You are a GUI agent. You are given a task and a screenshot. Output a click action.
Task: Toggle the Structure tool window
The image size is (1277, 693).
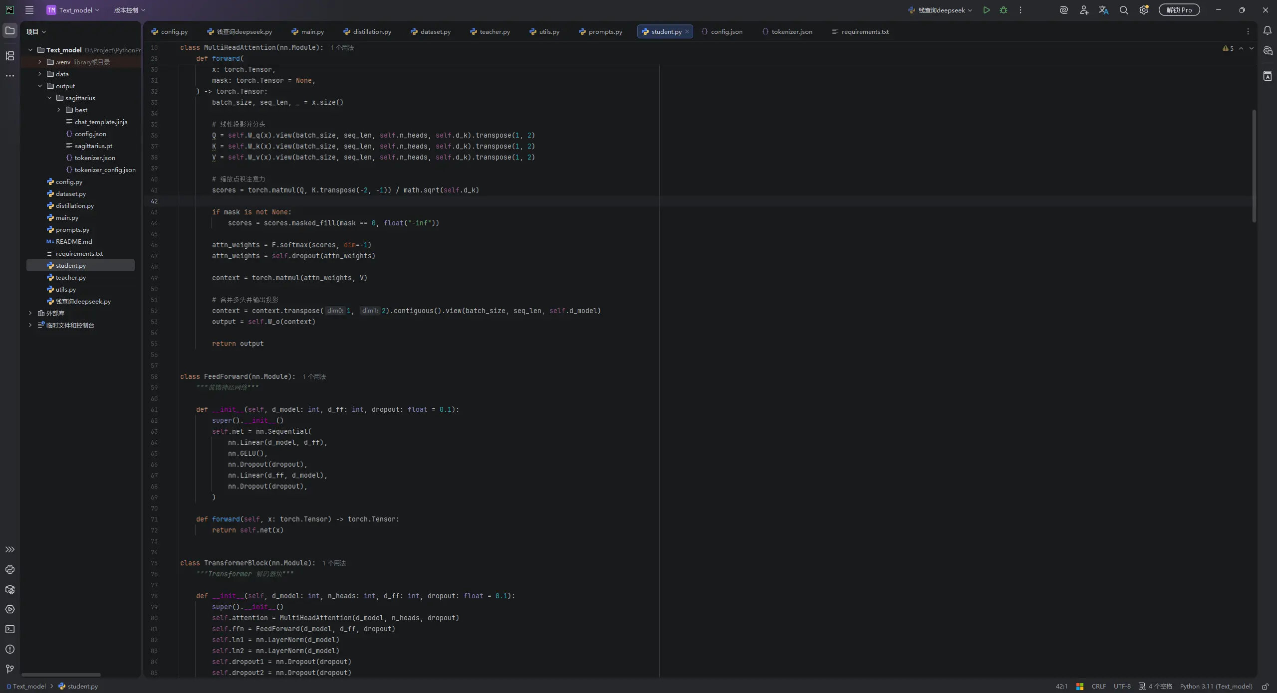pyautogui.click(x=10, y=56)
